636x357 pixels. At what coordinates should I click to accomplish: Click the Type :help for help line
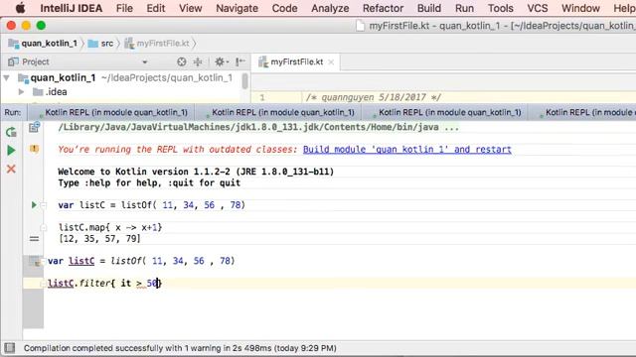pos(149,182)
